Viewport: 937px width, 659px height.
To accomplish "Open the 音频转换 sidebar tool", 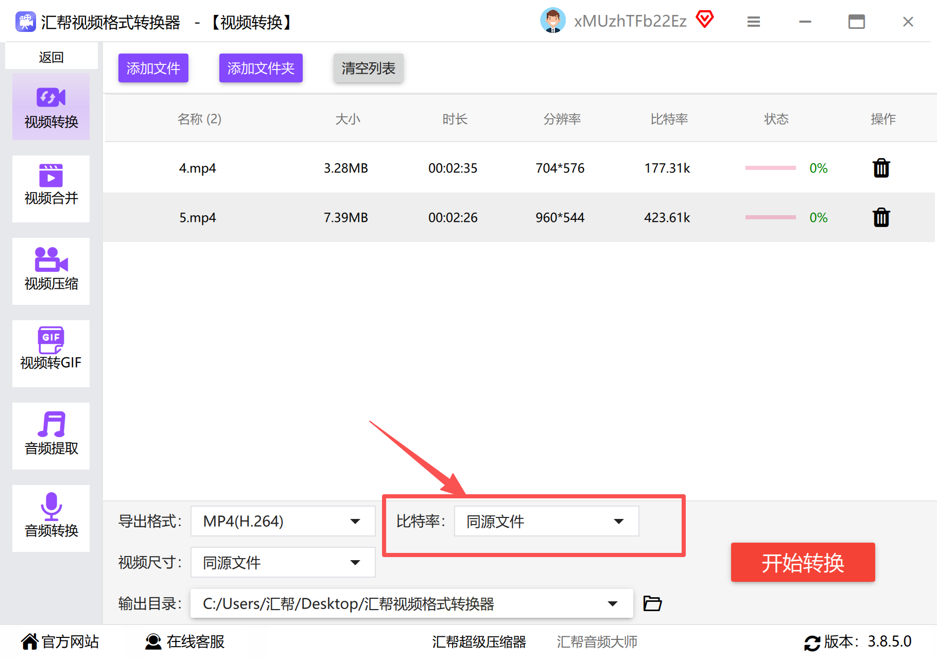I will click(51, 518).
